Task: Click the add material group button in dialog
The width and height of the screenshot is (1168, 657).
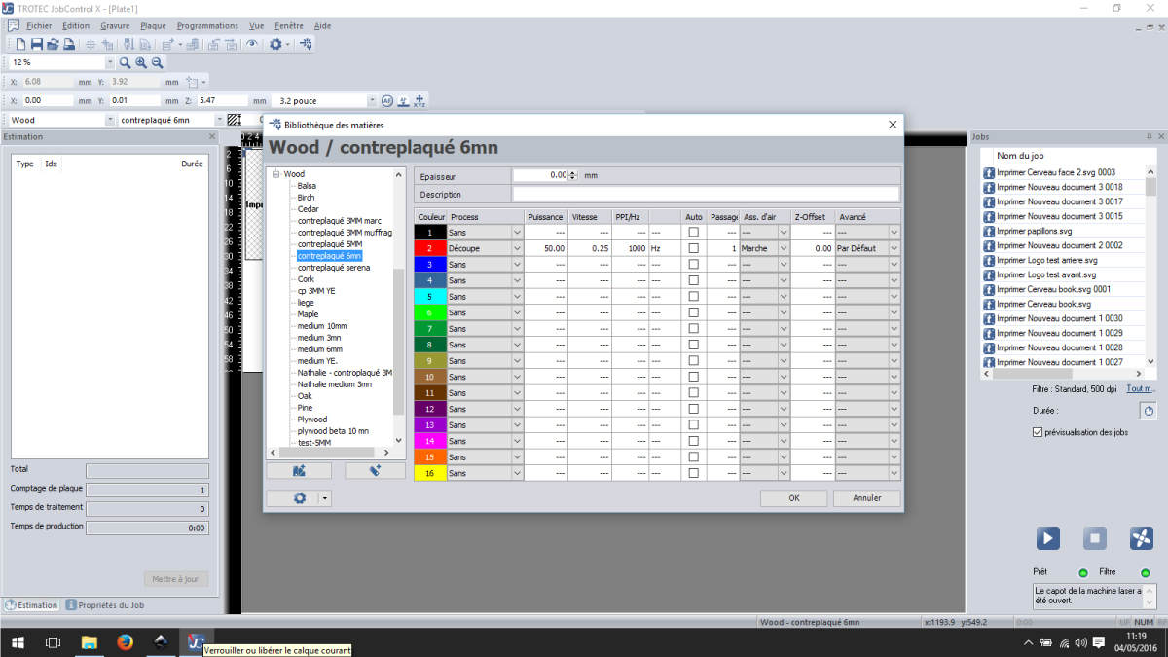Action: coord(299,470)
